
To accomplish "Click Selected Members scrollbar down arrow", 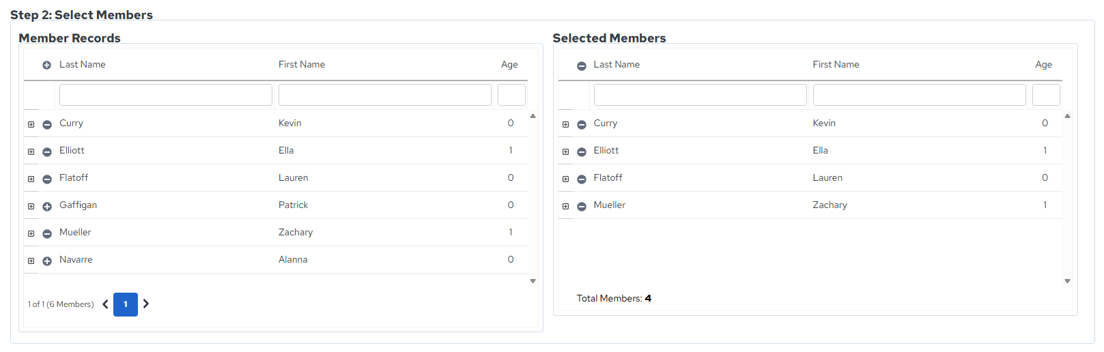I will point(1067,281).
